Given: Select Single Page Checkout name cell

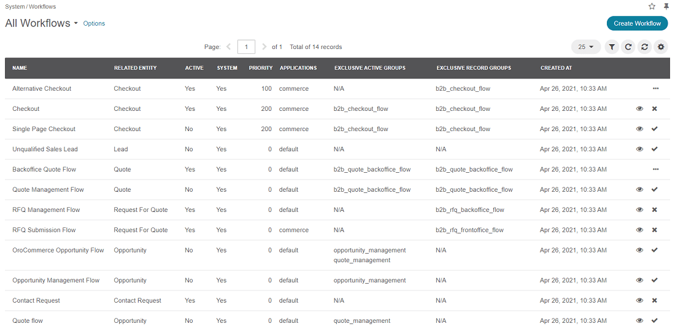Looking at the screenshot, I should point(44,129).
